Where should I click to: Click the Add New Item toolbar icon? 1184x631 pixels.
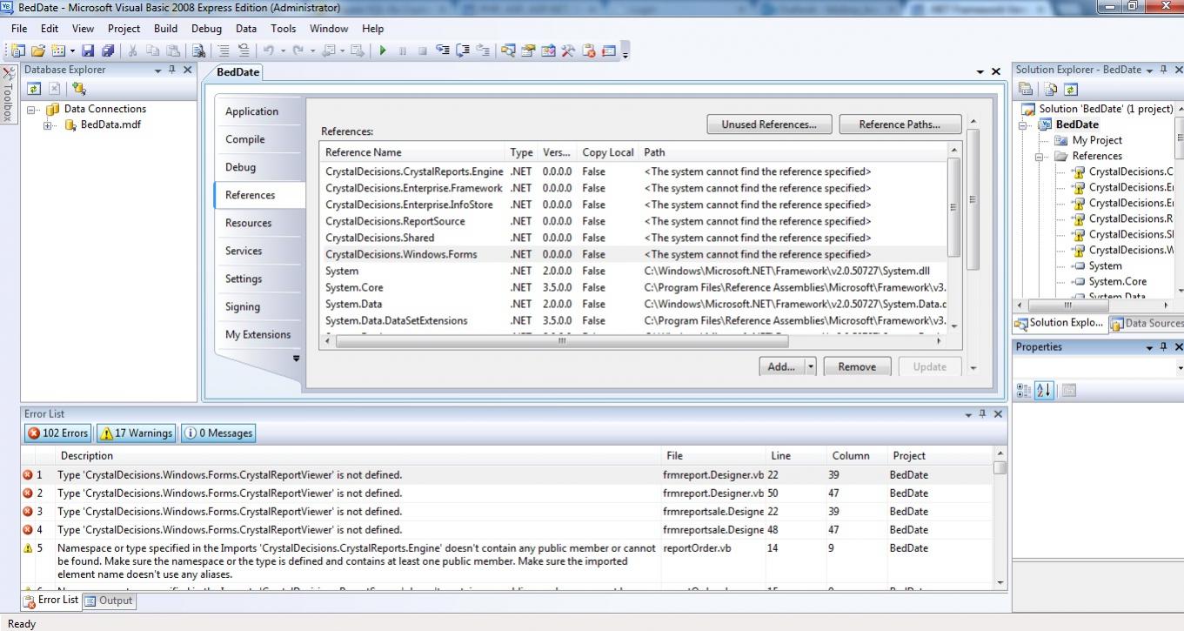point(58,50)
